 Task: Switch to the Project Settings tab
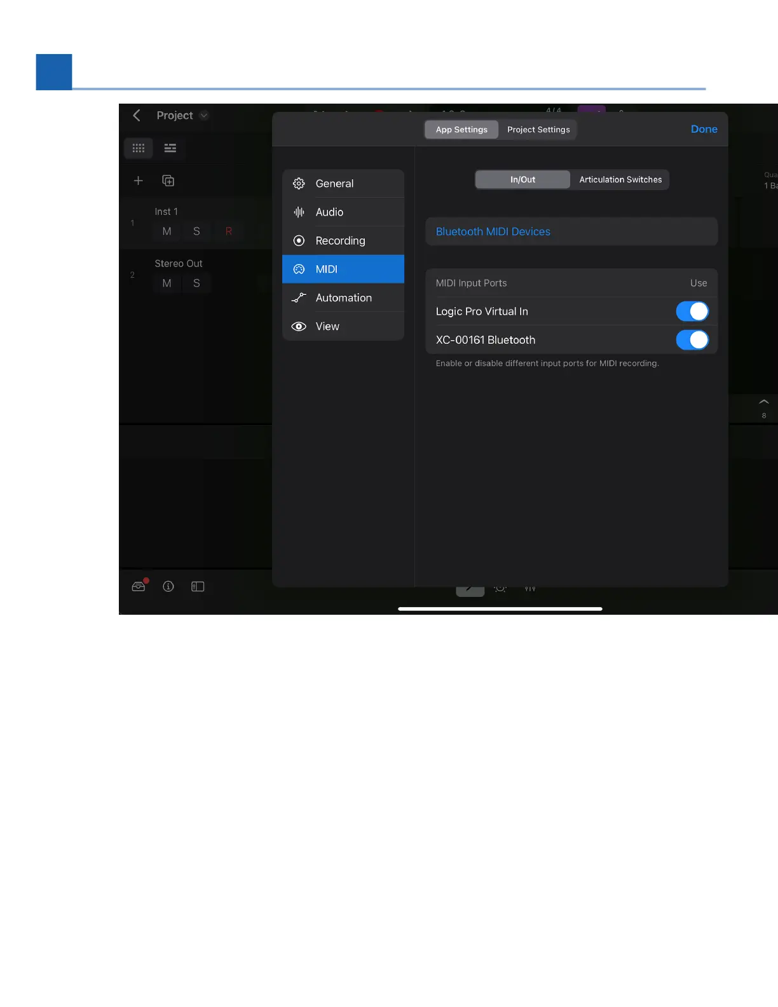[x=538, y=130]
